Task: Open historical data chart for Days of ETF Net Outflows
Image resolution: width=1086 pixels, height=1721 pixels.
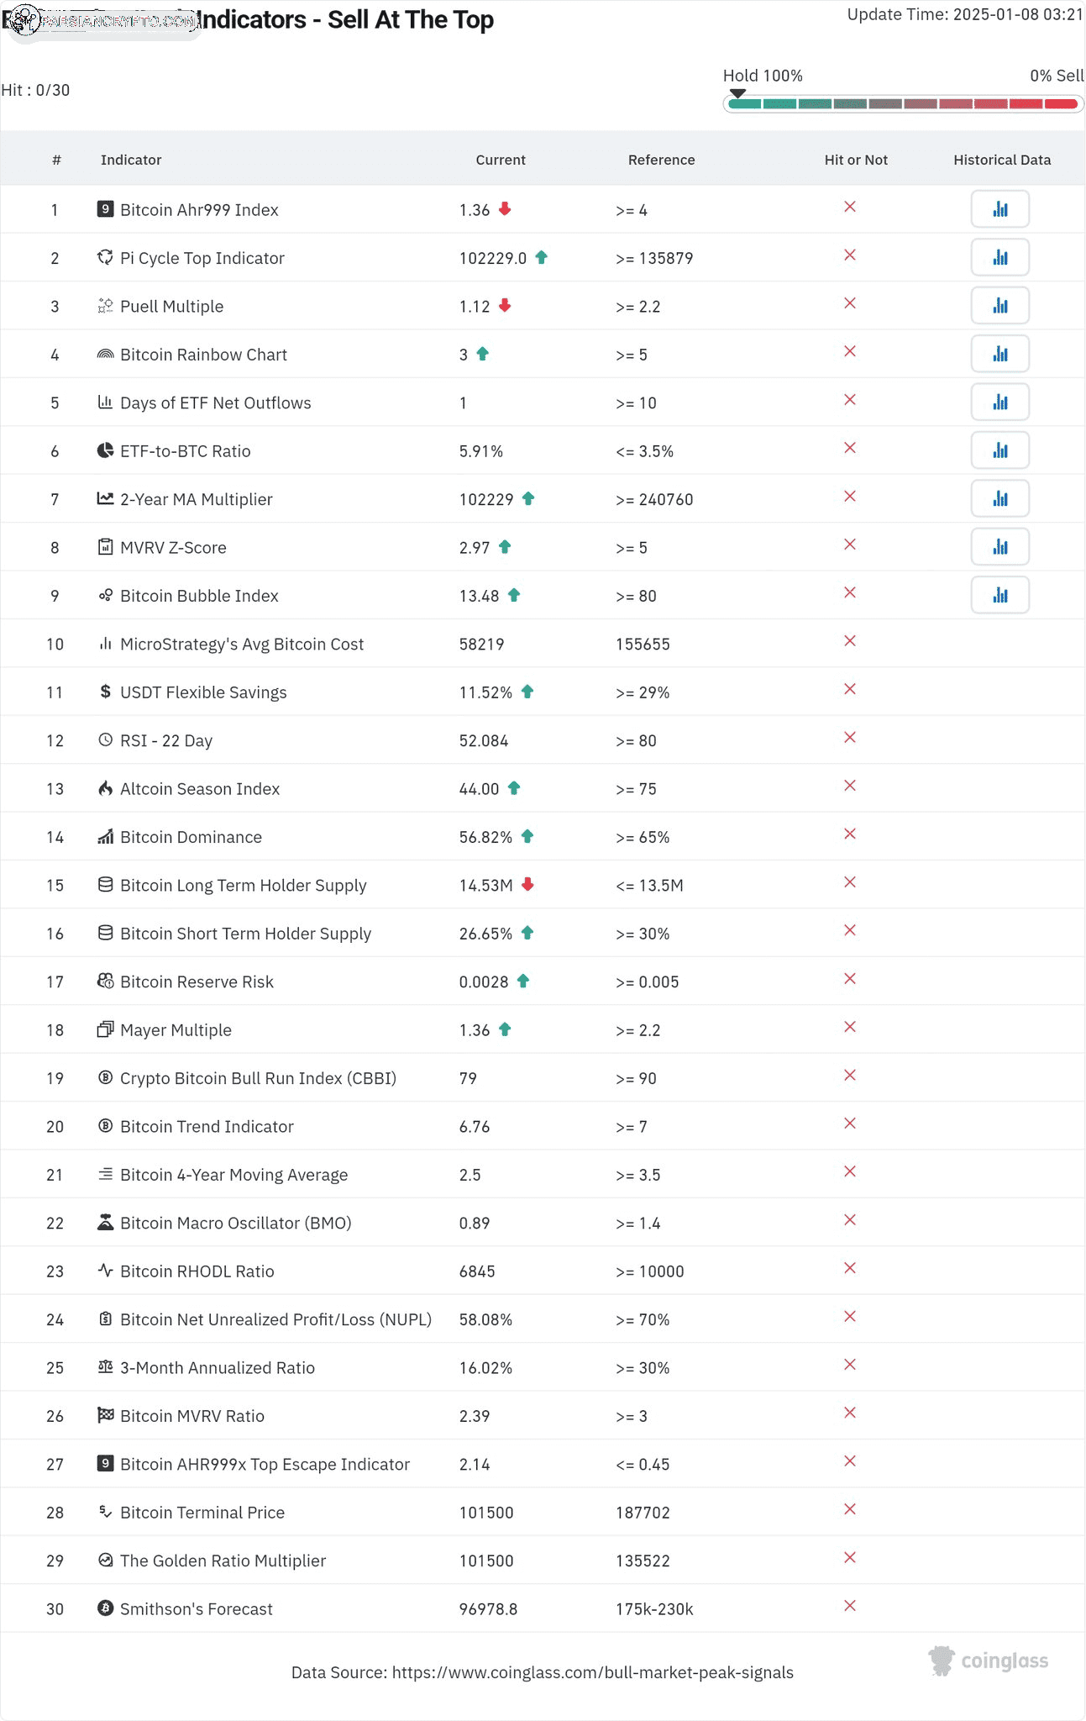Action: point(999,403)
